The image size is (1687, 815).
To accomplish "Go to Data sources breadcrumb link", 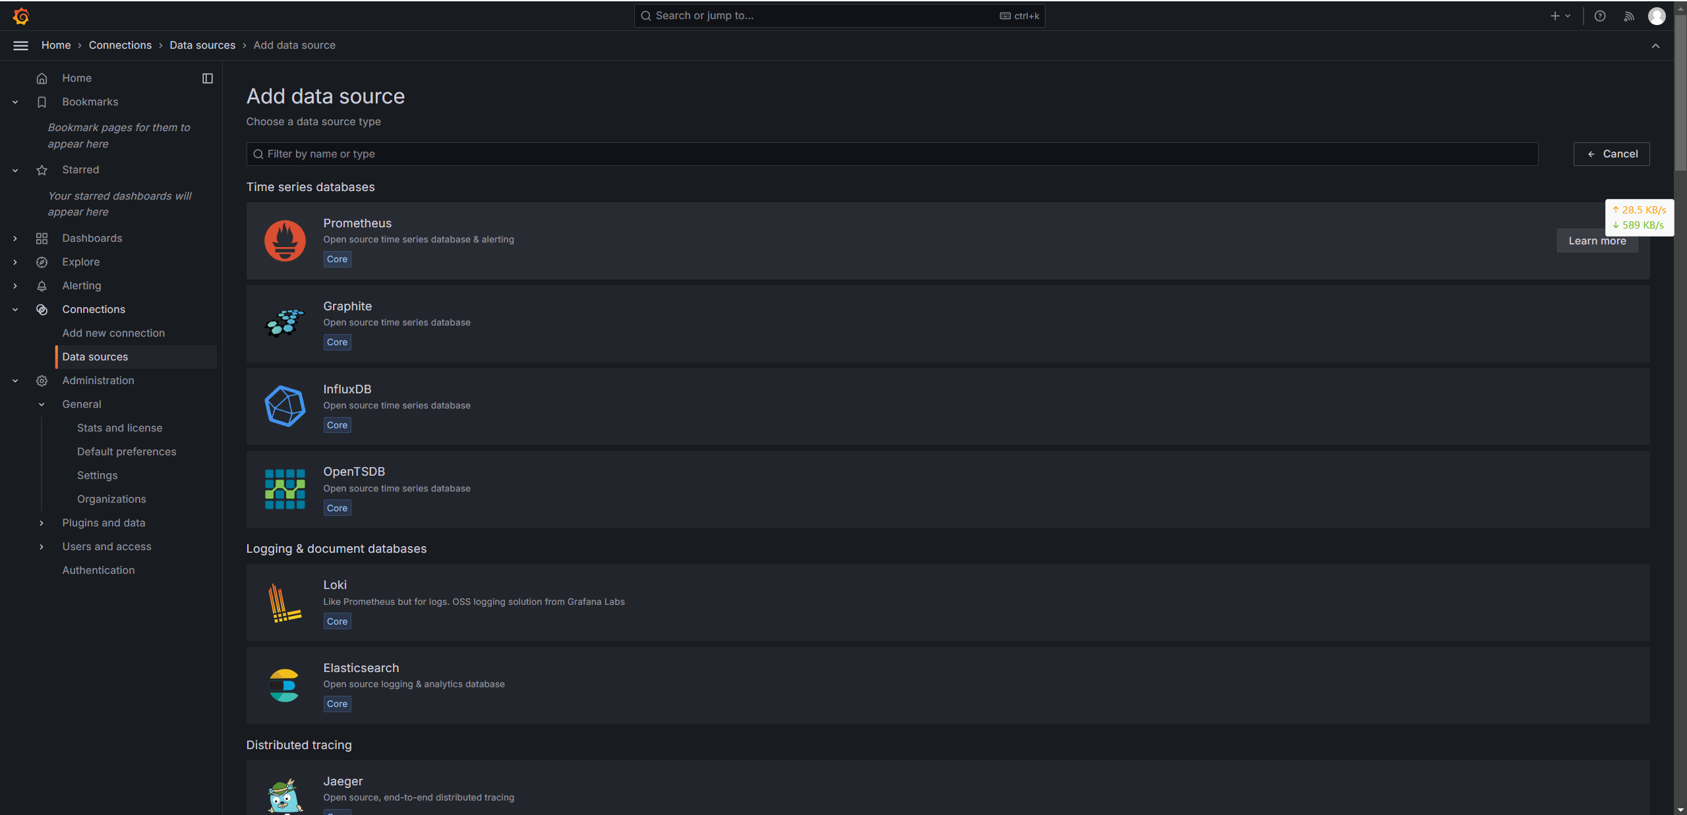I will tap(202, 45).
